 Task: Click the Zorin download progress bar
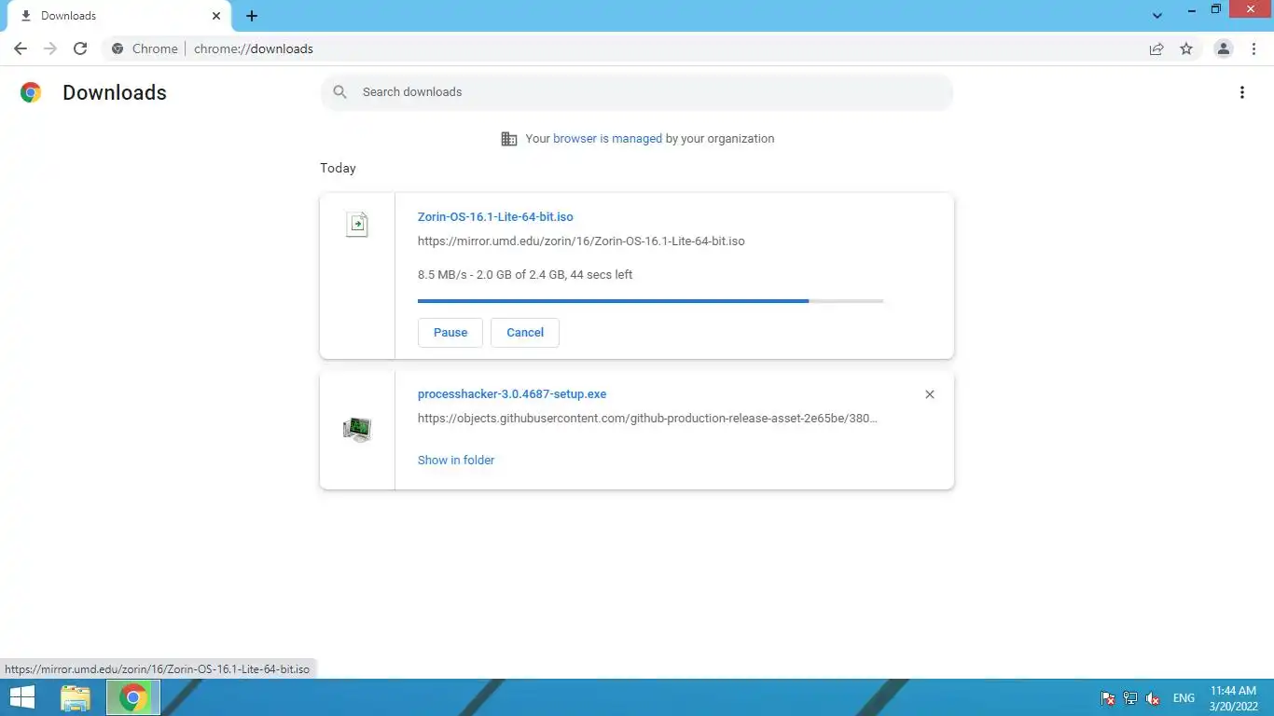[x=650, y=301]
